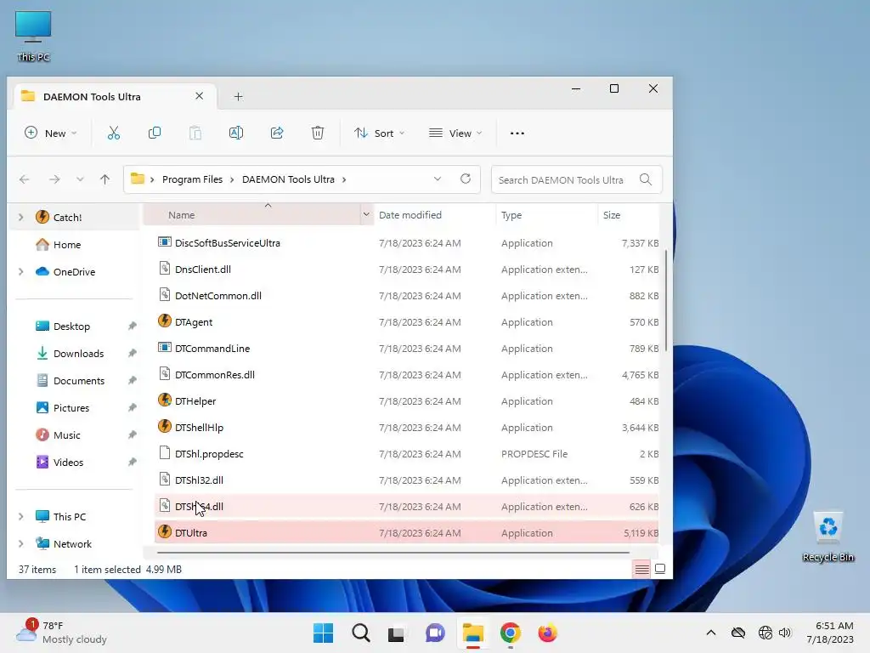Add a new File Explorer tab
The height and width of the screenshot is (653, 870).
tap(238, 97)
